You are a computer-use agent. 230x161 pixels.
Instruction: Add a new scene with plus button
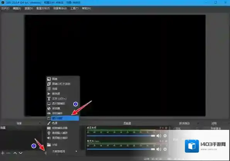3,153
